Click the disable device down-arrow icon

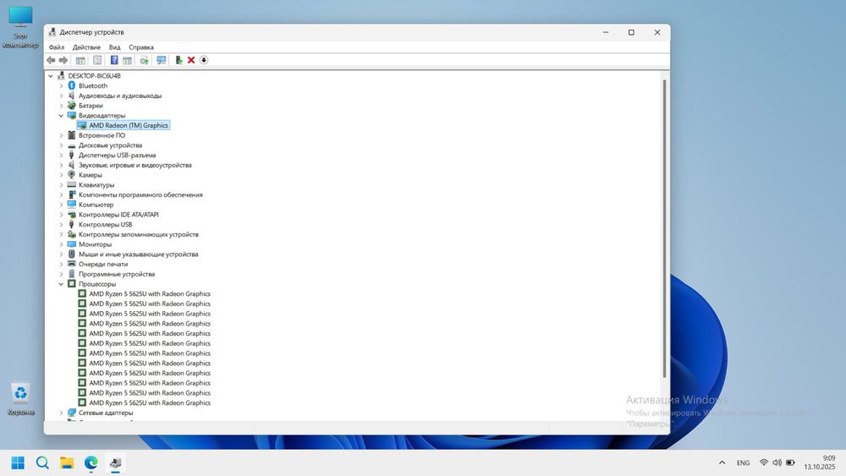click(204, 60)
